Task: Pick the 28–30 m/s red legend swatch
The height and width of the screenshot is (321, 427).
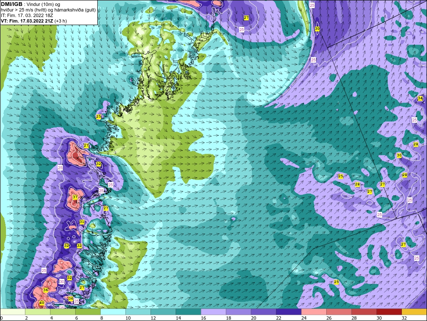Action: (x=364, y=312)
